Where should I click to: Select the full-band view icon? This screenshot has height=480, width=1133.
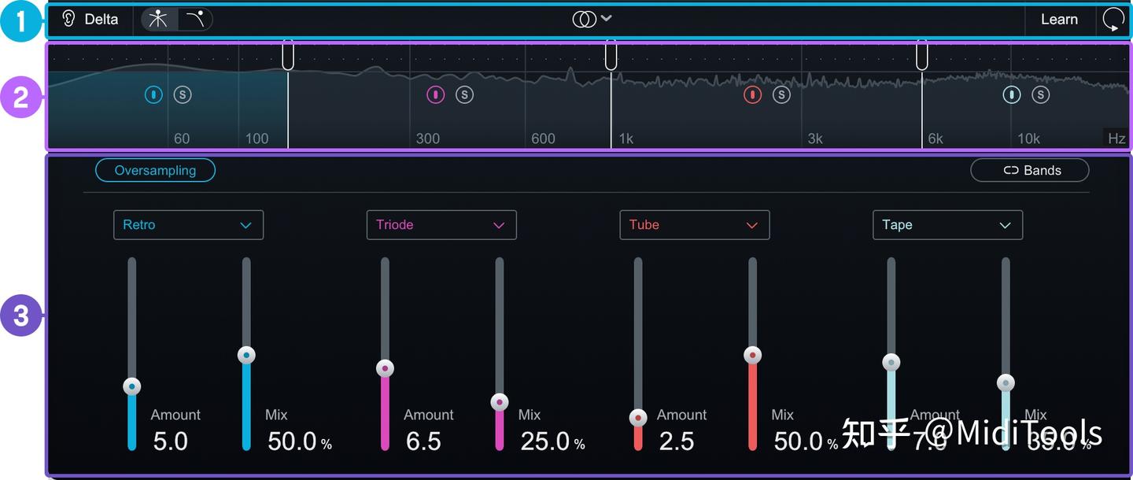point(157,17)
